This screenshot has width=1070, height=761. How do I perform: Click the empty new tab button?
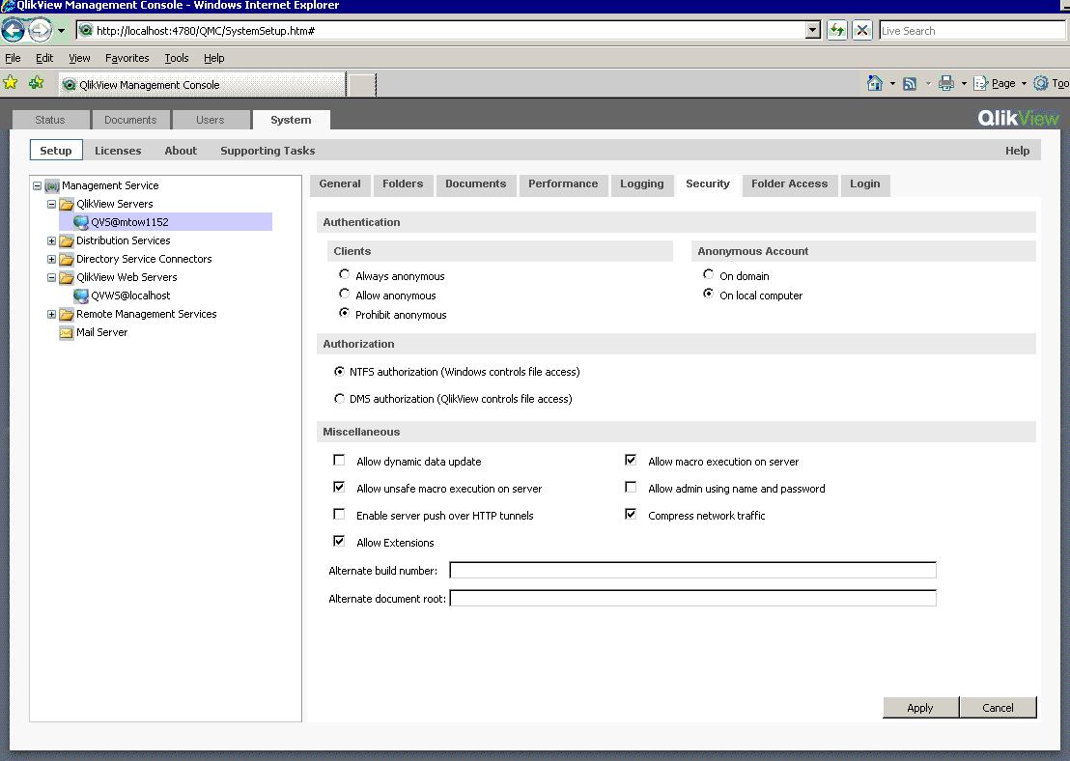pyautogui.click(x=362, y=85)
